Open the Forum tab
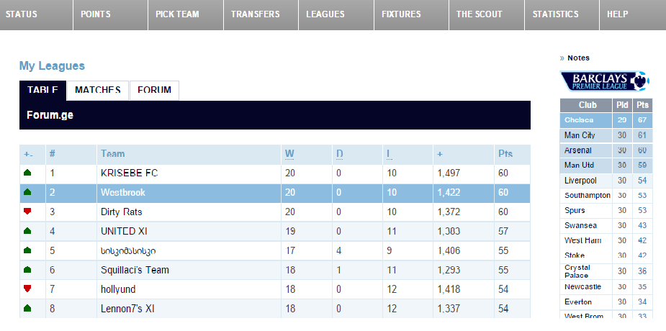The height and width of the screenshot is (331, 666). (154, 90)
